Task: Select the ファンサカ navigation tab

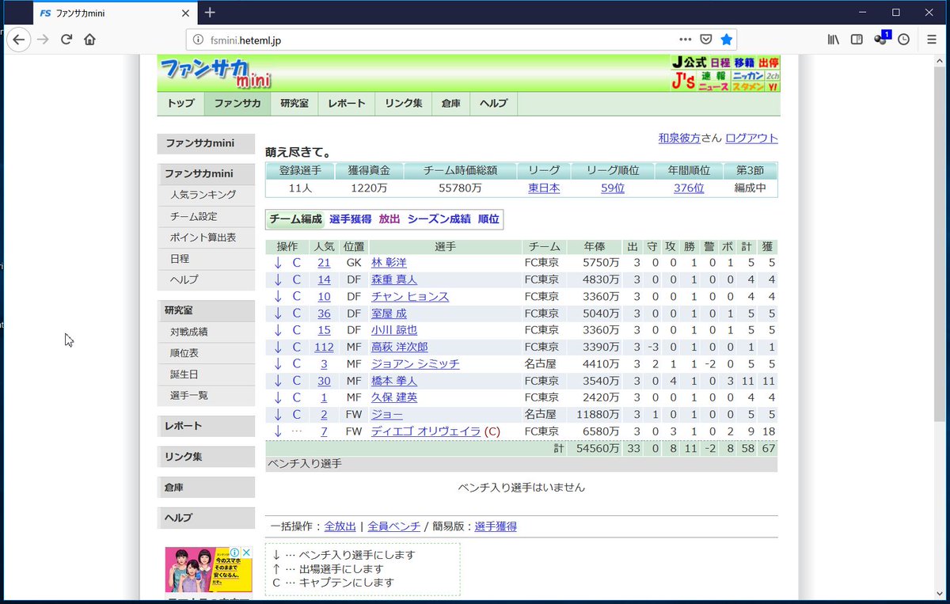Action: (237, 104)
